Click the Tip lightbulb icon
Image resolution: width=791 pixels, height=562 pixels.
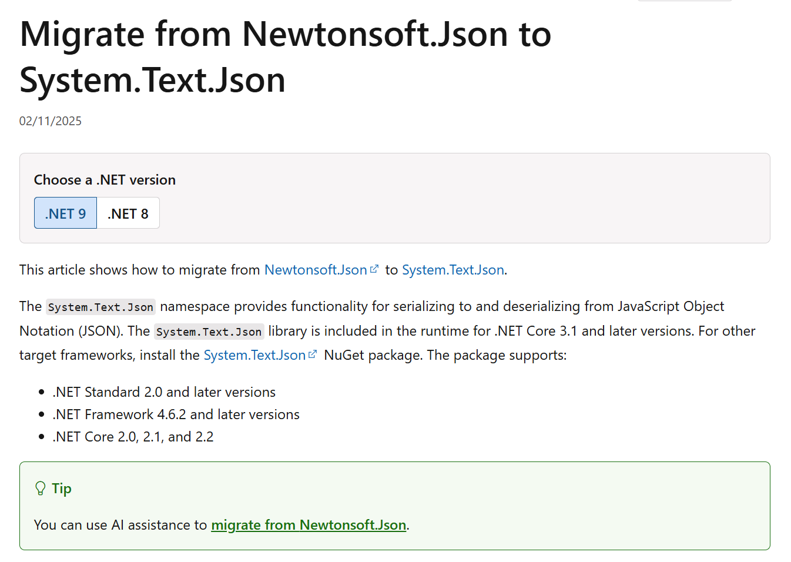pos(40,489)
